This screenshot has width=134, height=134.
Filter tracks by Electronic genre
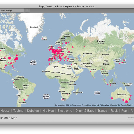click(65, 111)
